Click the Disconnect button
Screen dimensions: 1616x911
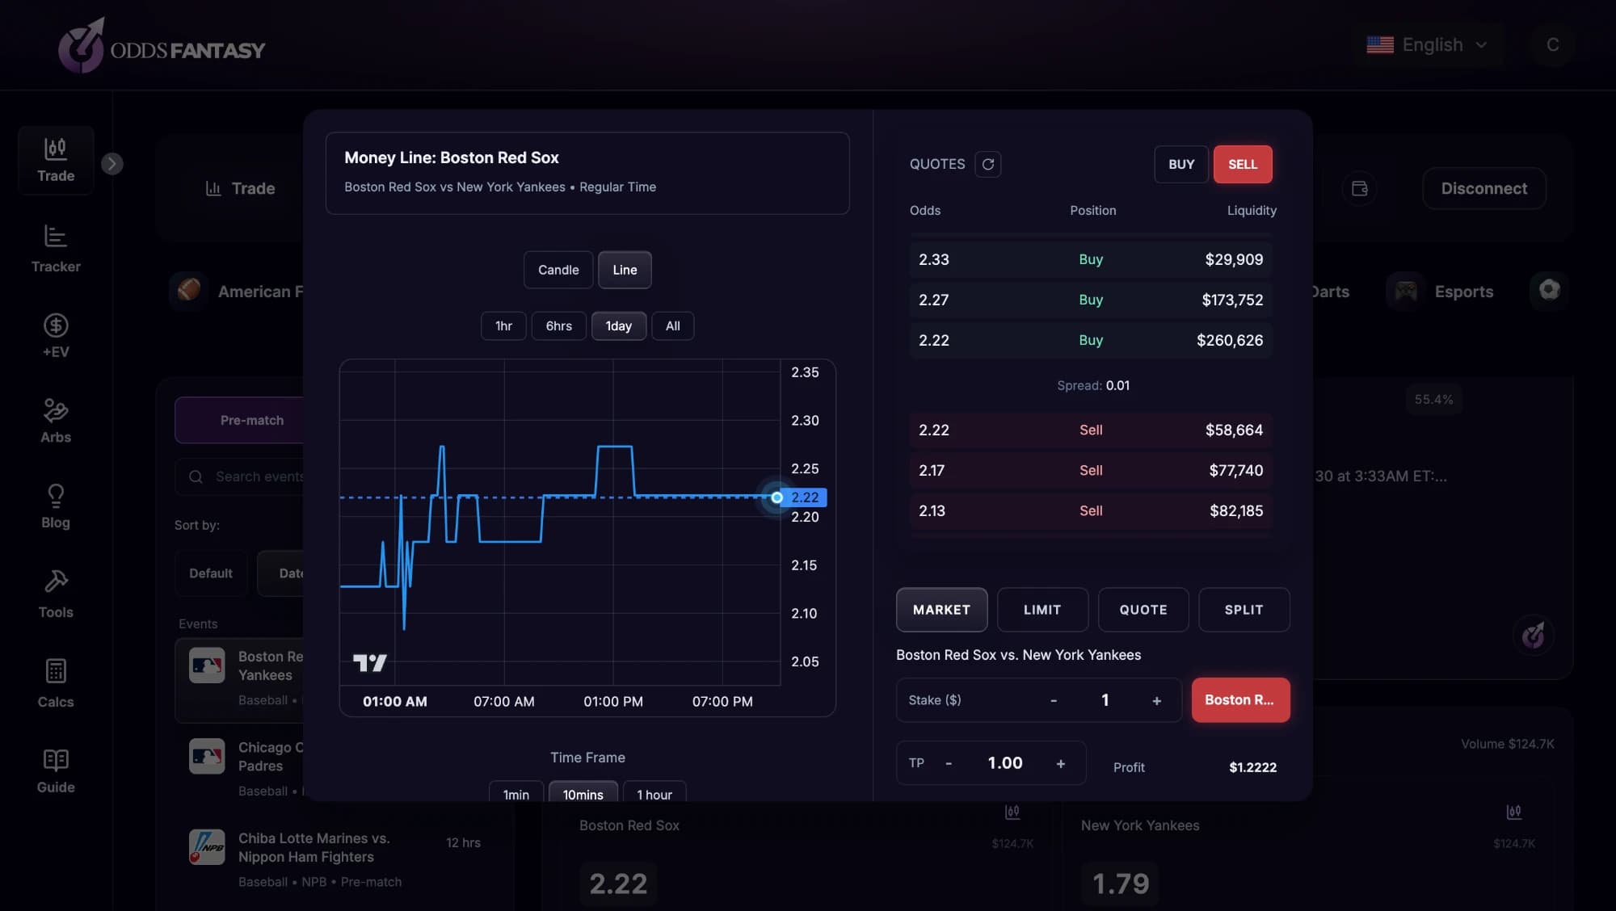(x=1484, y=188)
